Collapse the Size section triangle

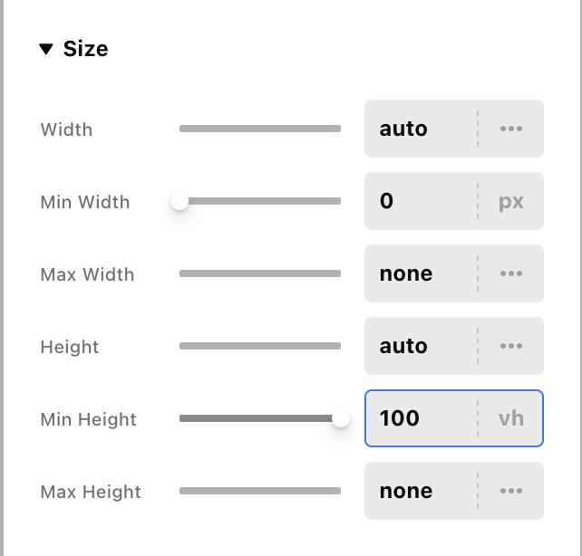pyautogui.click(x=46, y=49)
